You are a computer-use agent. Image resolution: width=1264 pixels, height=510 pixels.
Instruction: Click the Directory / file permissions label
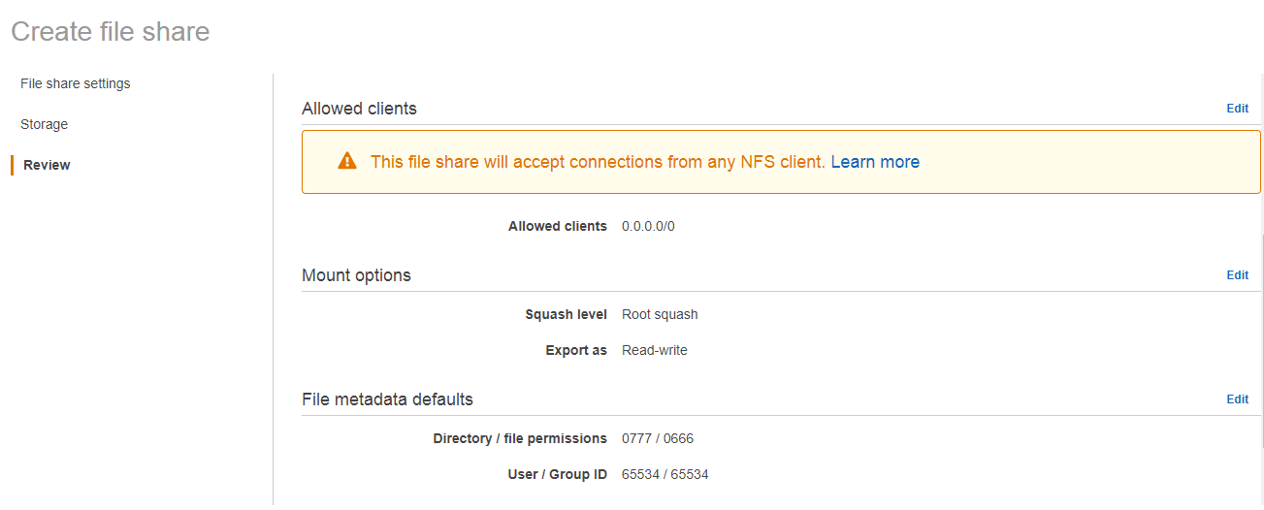[x=520, y=438]
